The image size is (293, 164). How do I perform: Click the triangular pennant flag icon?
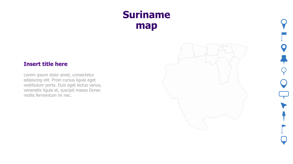pyautogui.click(x=283, y=129)
